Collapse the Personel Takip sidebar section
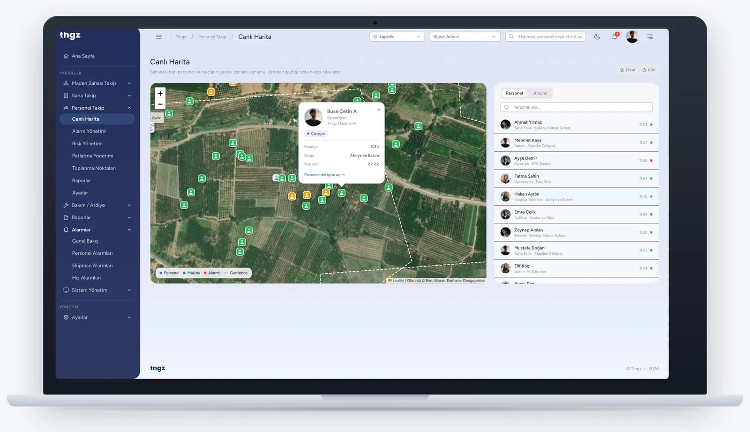The image size is (750, 432). [x=97, y=108]
